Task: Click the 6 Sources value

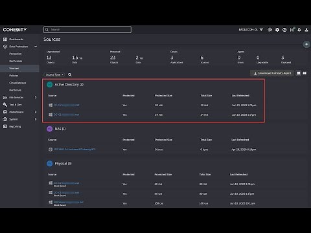Action: click(x=202, y=58)
